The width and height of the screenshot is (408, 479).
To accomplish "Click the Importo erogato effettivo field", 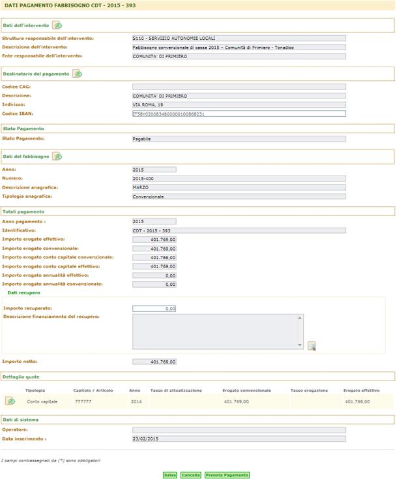I will (x=154, y=239).
